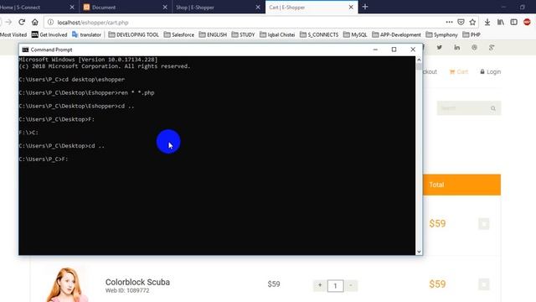
Task: Go to Firefox home page
Action: pyautogui.click(x=35, y=23)
